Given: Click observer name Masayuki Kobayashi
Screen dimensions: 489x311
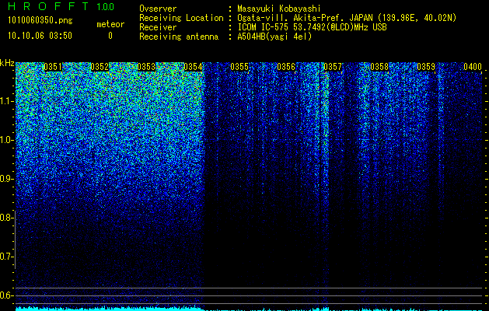Looking at the screenshot, I should [279, 9].
